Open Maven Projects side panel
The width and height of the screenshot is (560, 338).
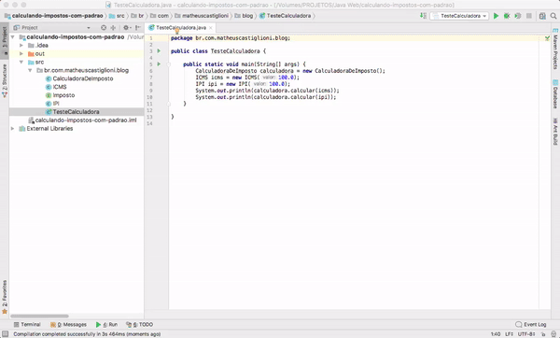coord(555,49)
